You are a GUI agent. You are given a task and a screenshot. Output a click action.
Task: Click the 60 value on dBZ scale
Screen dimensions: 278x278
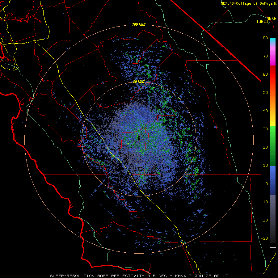click(265, 74)
